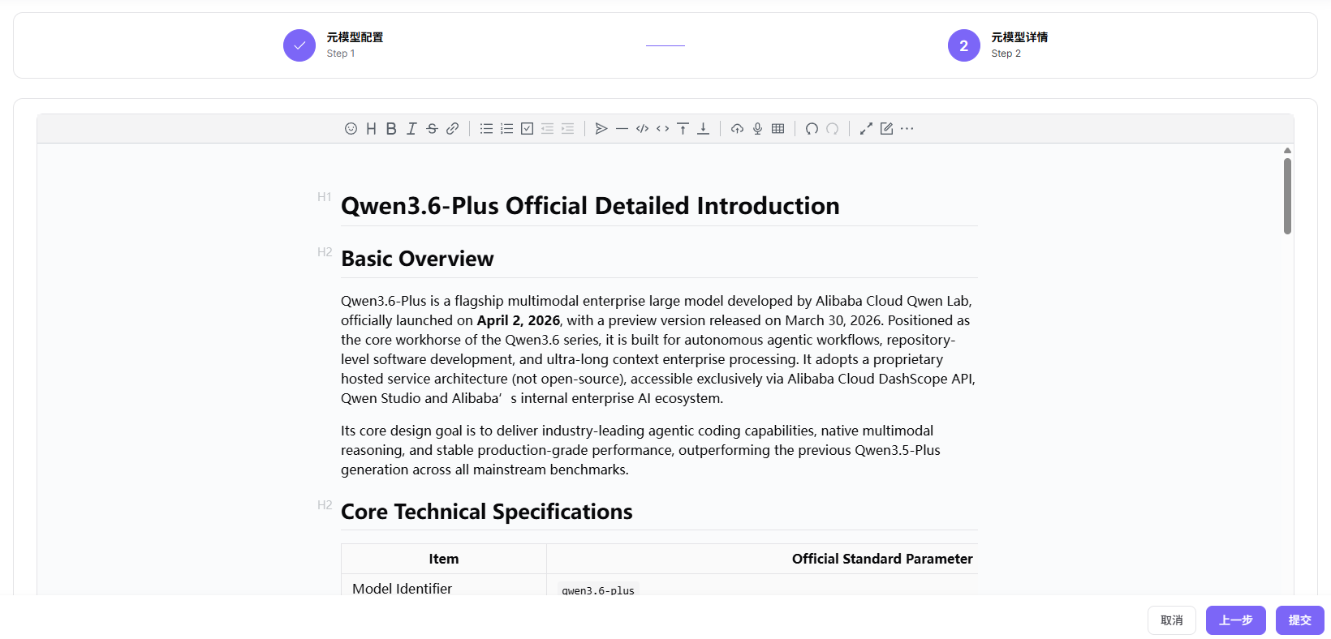The height and width of the screenshot is (639, 1331).
Task: Click the editor's vertical scrollbar thumb
Action: click(x=1287, y=196)
